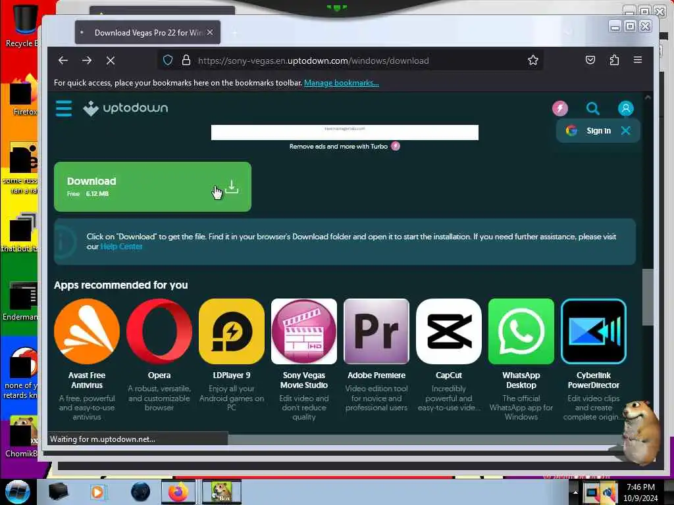Viewport: 674px width, 505px height.
Task: Open the Enderman desktop shortcut
Action: point(20,301)
